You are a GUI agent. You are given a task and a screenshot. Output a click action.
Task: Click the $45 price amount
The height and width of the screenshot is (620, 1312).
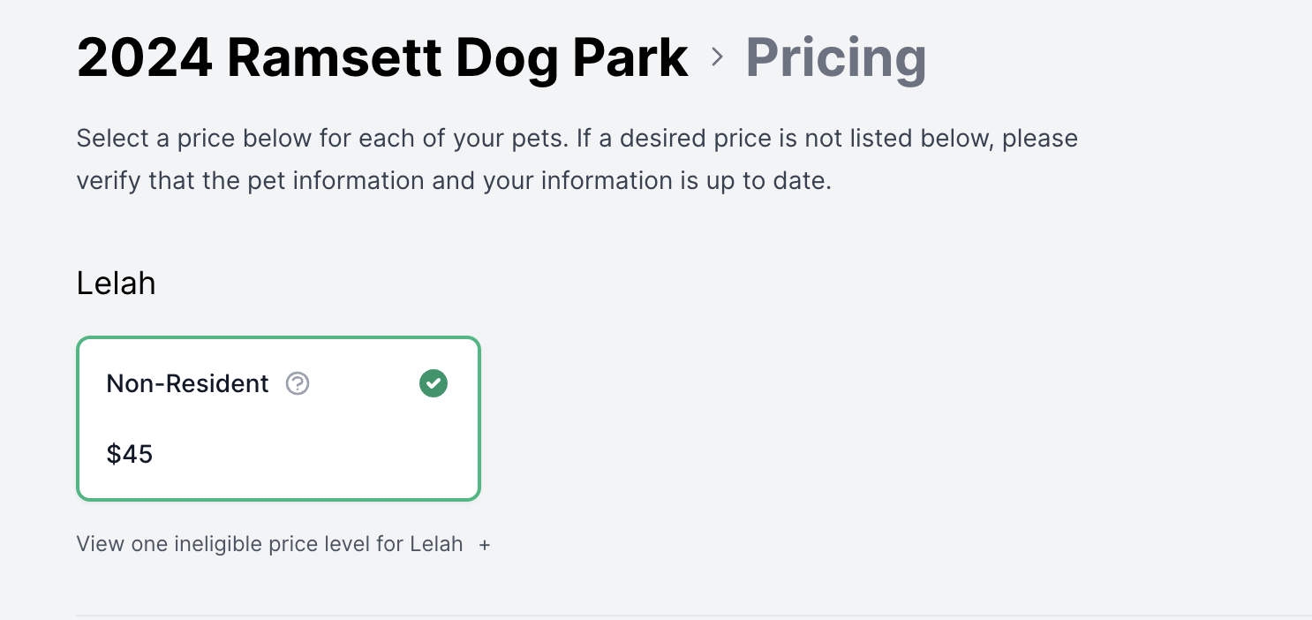point(130,454)
